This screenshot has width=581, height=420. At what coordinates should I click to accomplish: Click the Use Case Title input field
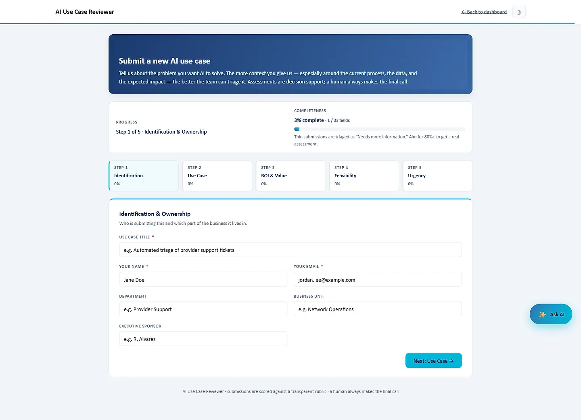click(290, 250)
